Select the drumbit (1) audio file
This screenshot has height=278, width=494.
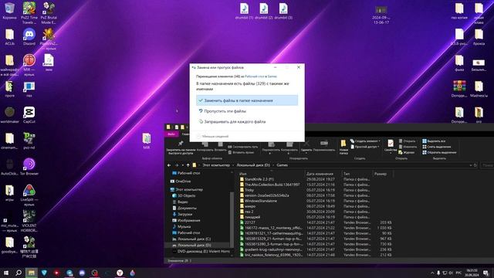(x=244, y=11)
